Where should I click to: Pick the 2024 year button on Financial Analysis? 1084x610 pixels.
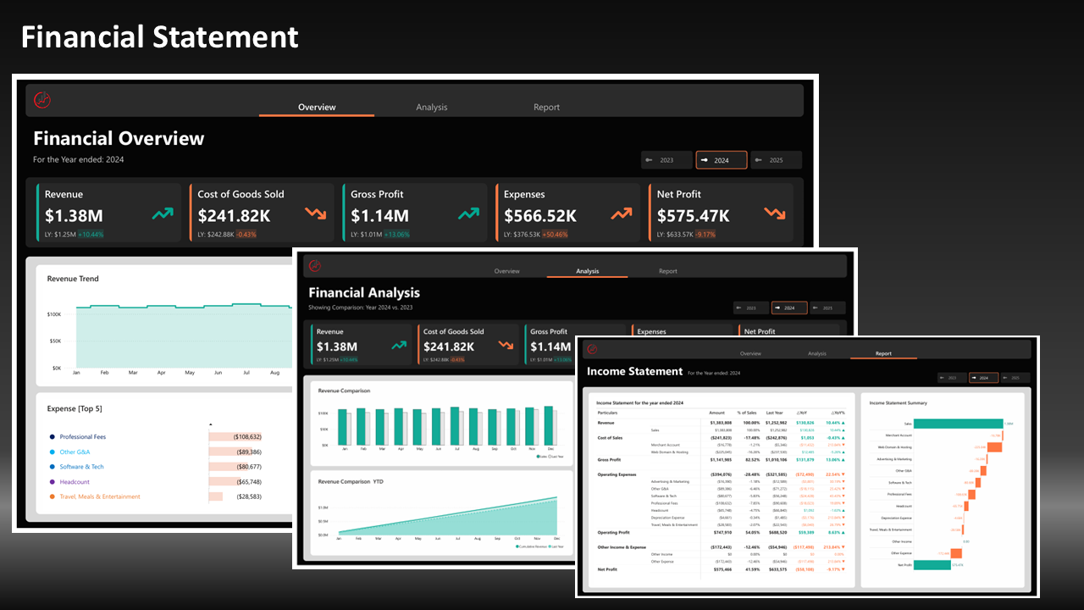[x=789, y=308]
